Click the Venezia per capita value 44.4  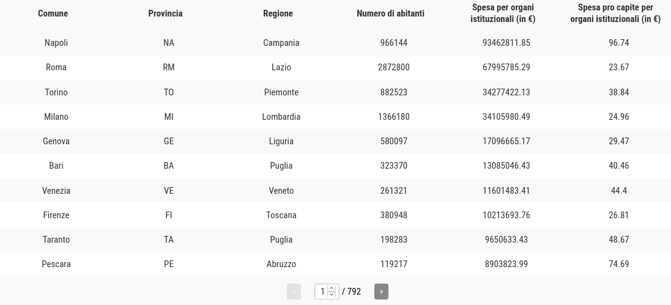click(x=619, y=190)
